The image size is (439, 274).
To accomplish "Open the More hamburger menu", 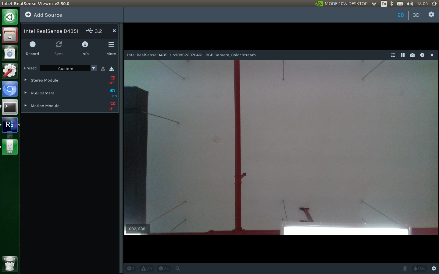I will tap(111, 44).
